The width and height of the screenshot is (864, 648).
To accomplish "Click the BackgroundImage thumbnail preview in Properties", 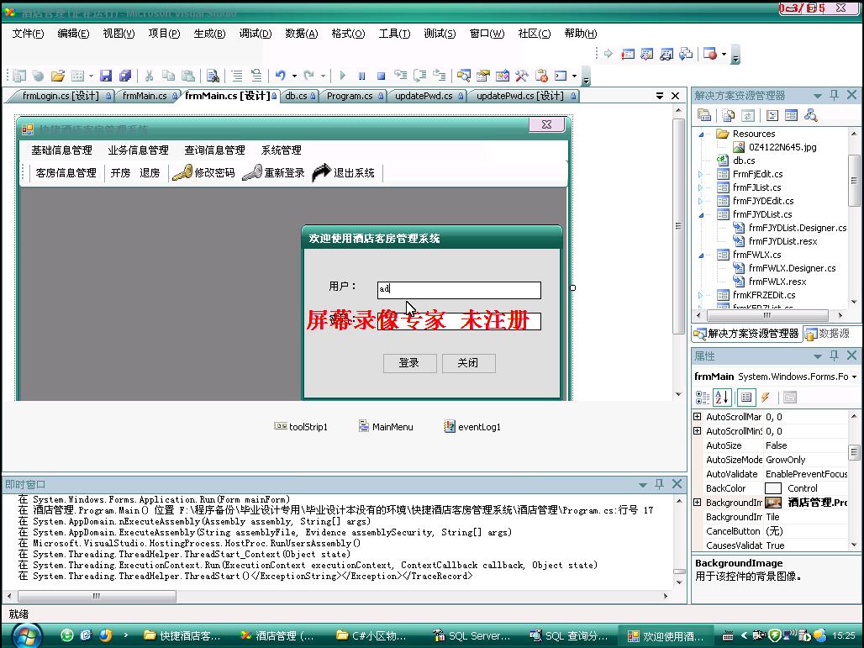I will [773, 503].
